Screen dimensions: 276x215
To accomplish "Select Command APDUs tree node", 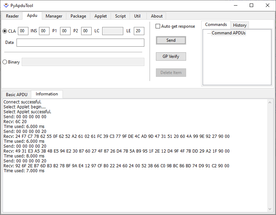I will tap(228, 33).
